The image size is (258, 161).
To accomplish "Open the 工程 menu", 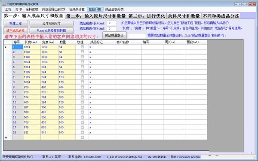I will click(8, 9).
